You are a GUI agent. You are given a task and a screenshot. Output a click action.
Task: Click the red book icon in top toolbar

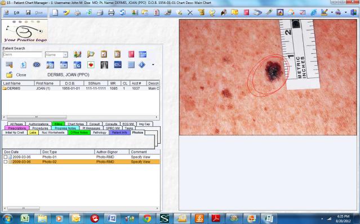(x=246, y=12)
